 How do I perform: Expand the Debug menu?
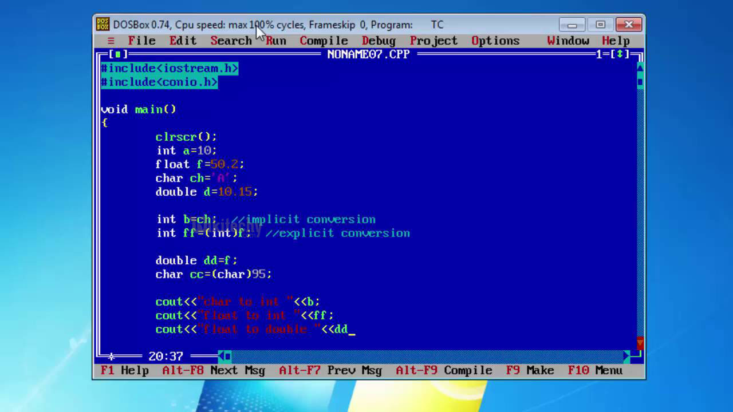coord(379,41)
